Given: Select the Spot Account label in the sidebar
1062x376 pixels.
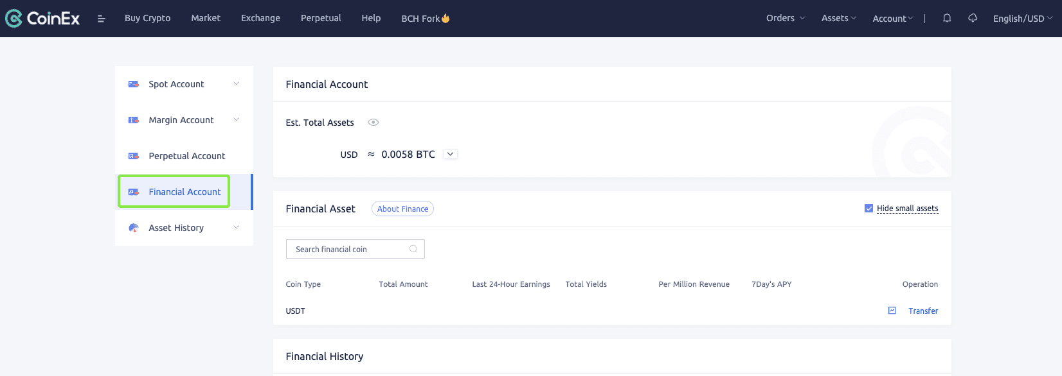Looking at the screenshot, I should coord(176,84).
